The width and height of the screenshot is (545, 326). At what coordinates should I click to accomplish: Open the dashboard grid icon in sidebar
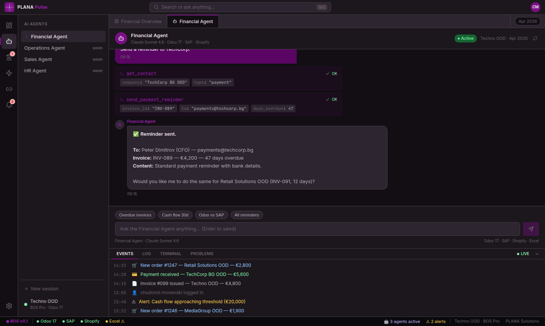(x=9, y=25)
